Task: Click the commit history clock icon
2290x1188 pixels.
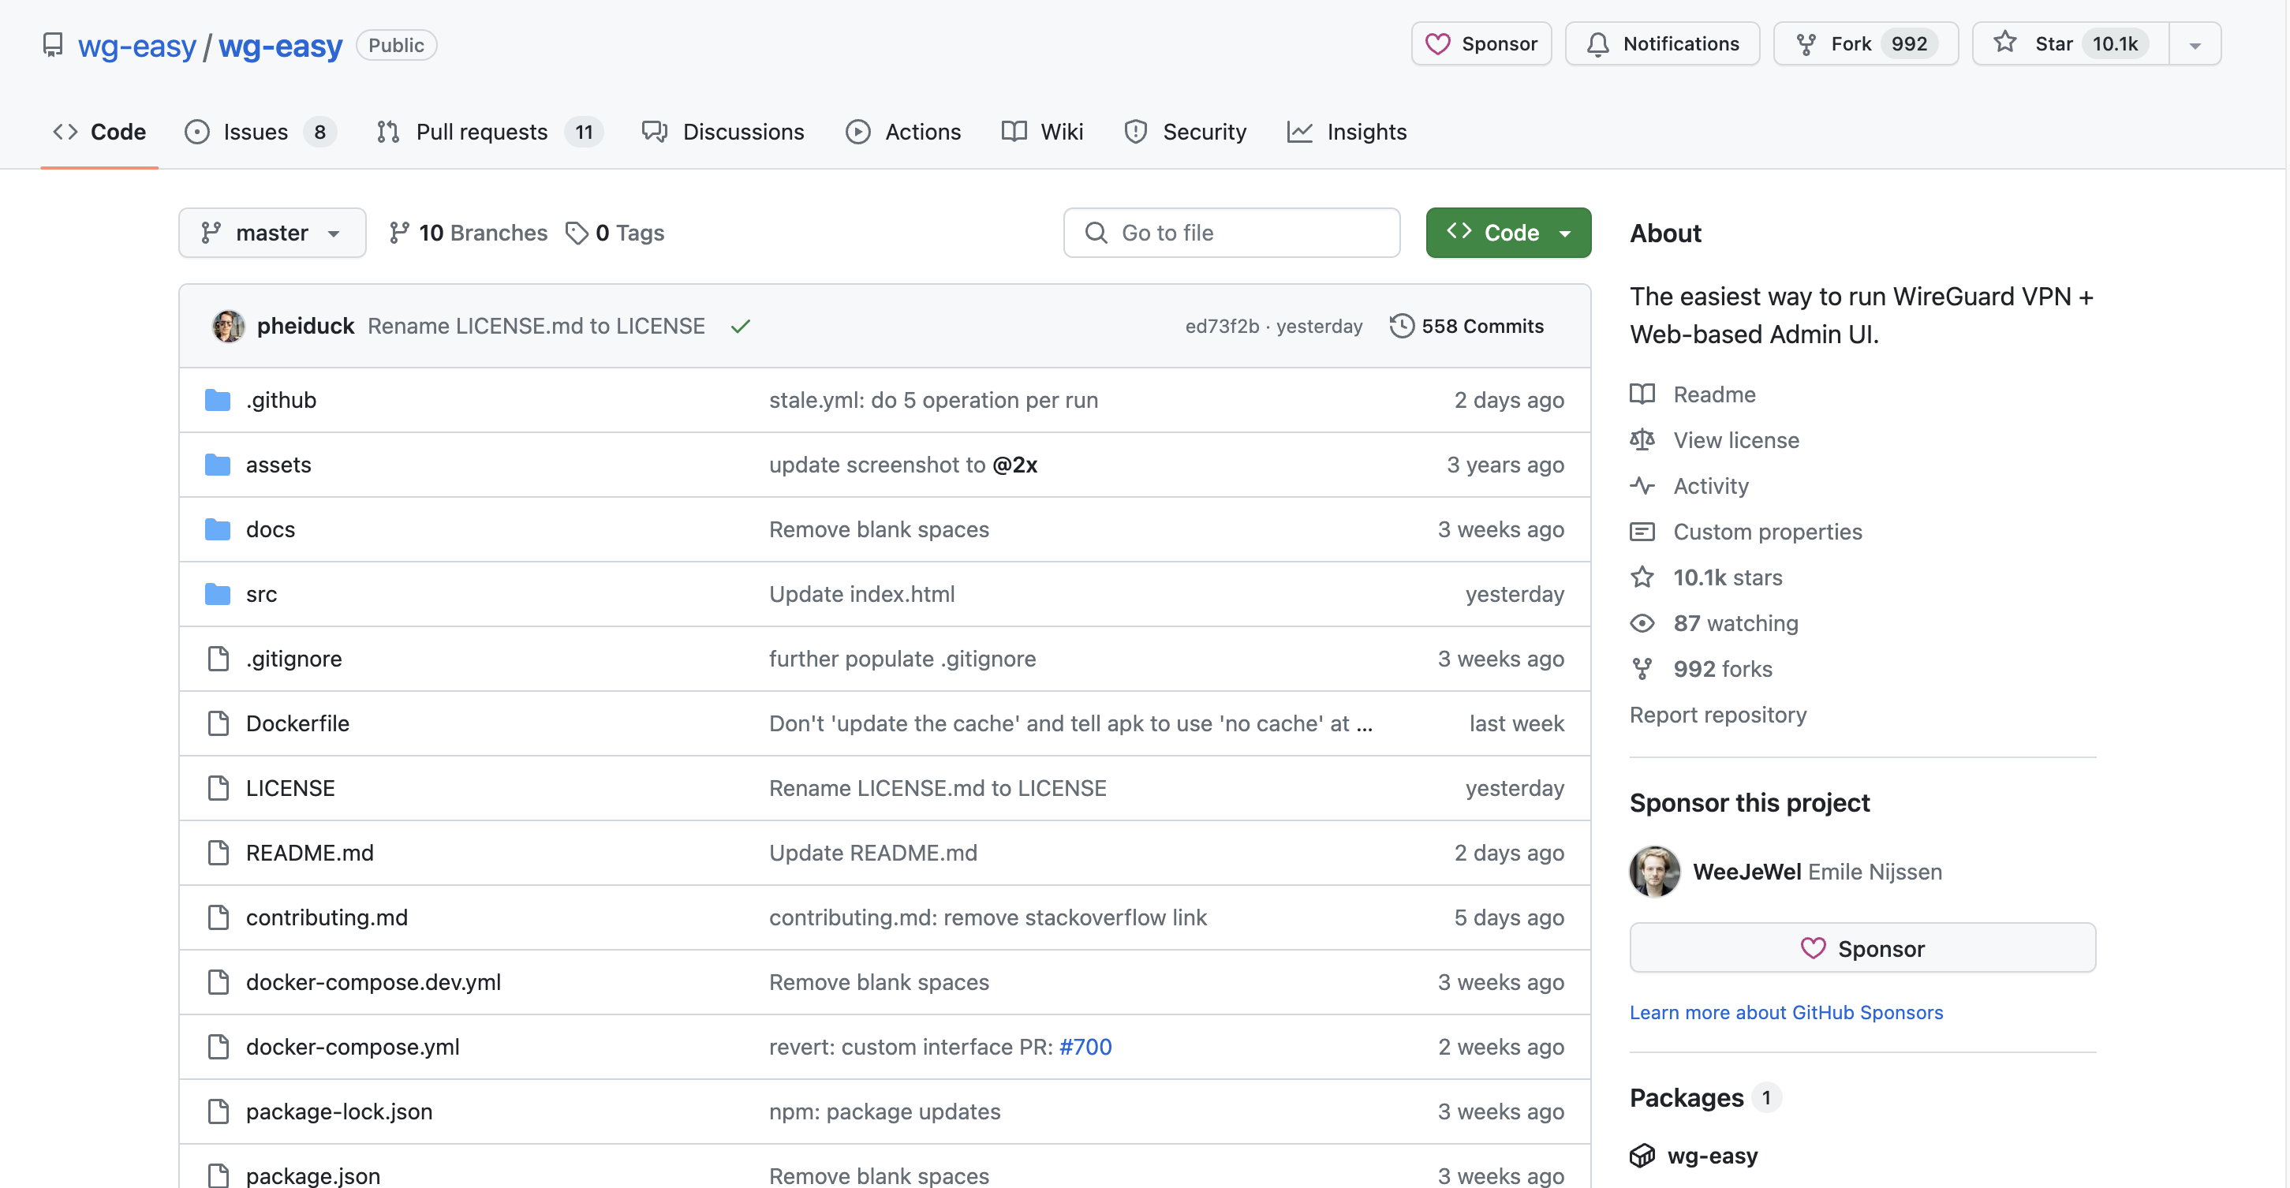Action: click(1401, 327)
